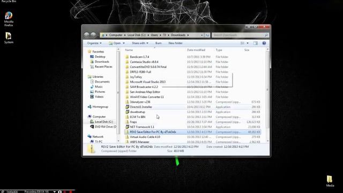The width and height of the screenshot is (343, 193).
Task: Open Pictures library
Action: [x=98, y=92]
